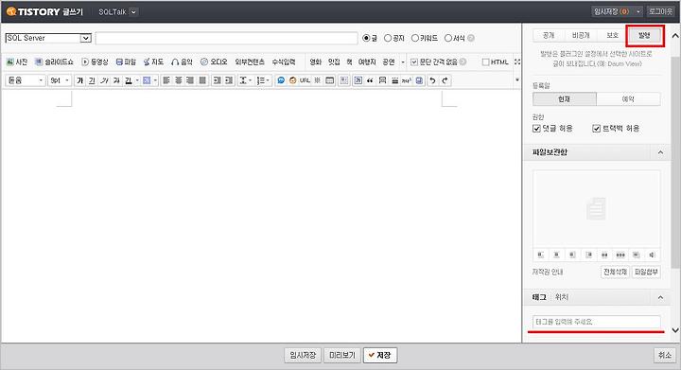Attach a file with 파일 button
Screen dimensions: 681x370
point(126,62)
